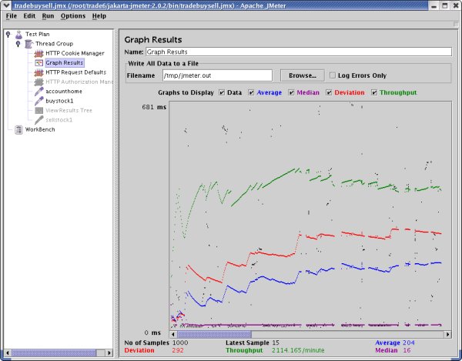Screen dimensions: 462x361
Task: Select the HTTP Cookie Manager icon
Action: 38,53
